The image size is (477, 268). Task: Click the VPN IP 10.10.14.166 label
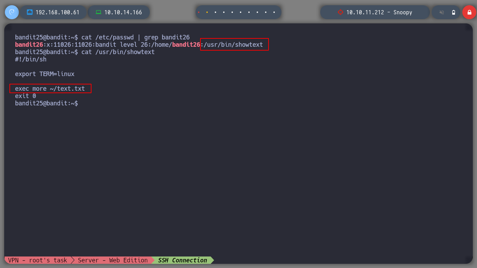click(x=123, y=12)
